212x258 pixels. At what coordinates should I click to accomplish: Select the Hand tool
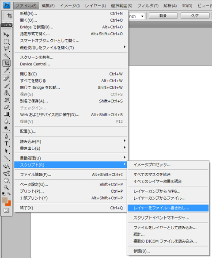coord(7,180)
